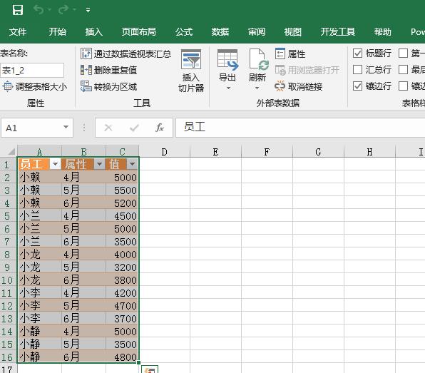
Task: Enable the Total Row (汇总行) checkbox
Action: point(357,70)
